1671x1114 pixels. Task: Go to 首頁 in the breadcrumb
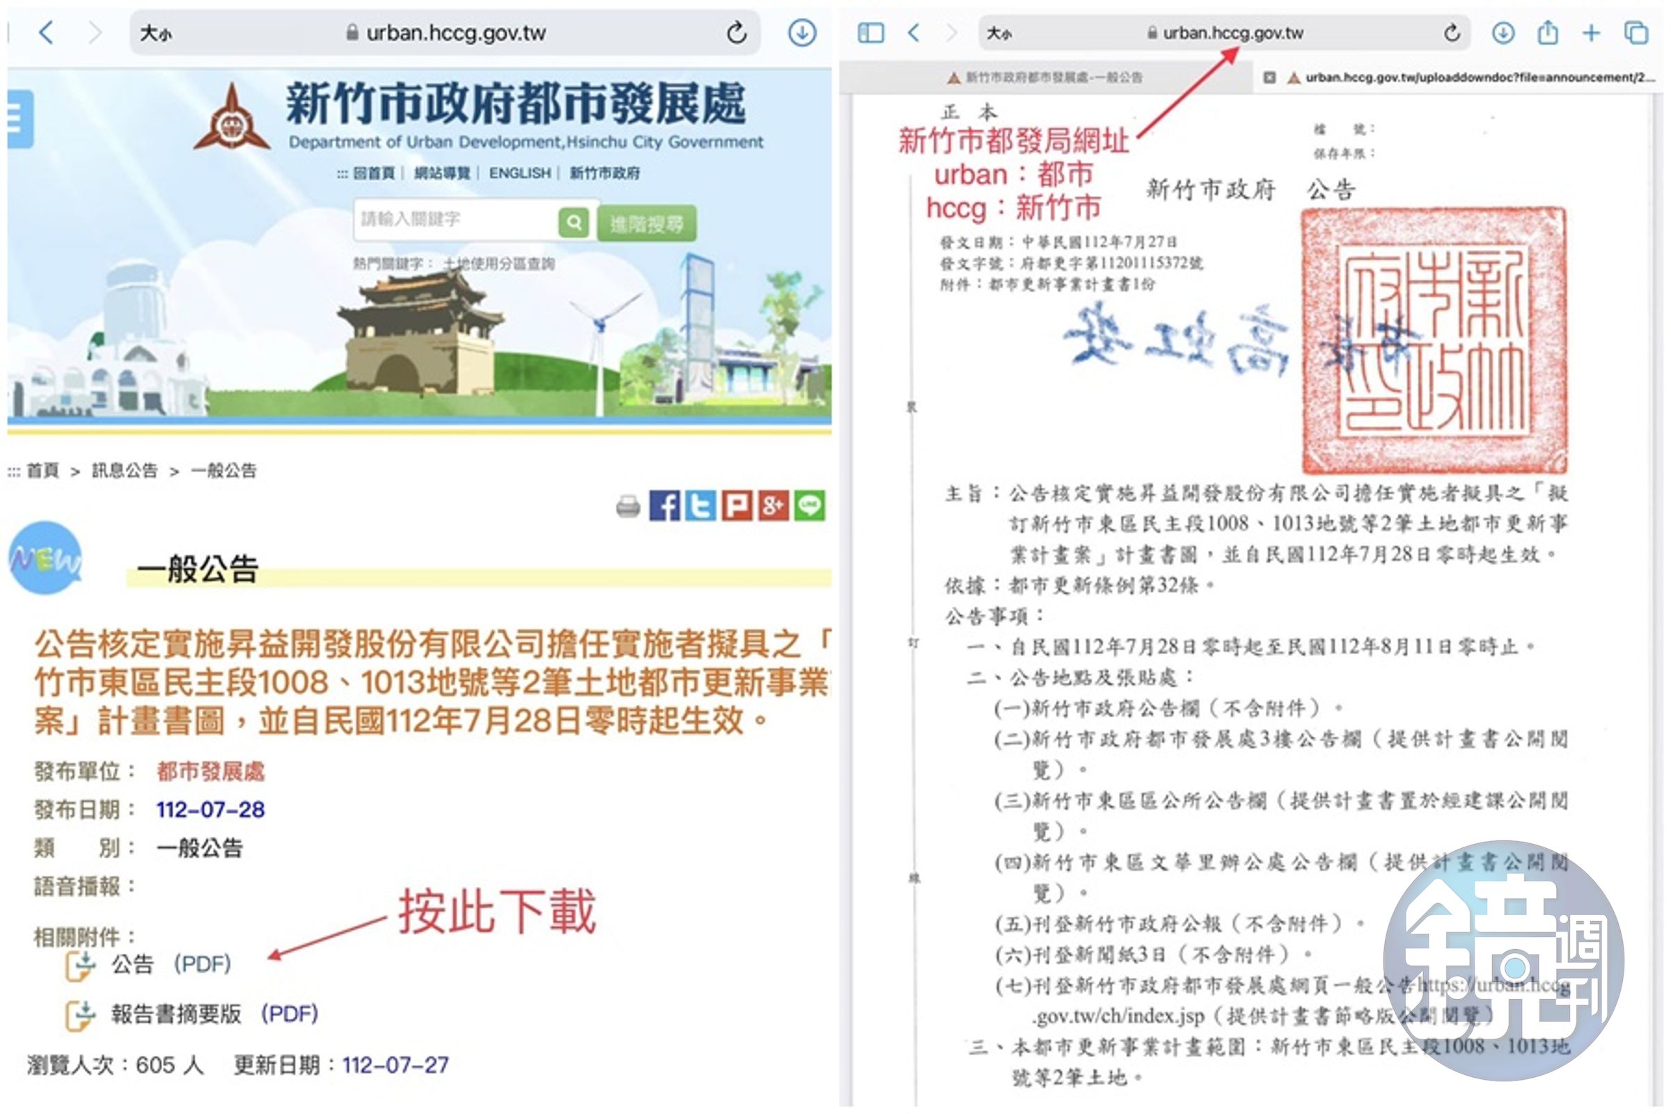pyautogui.click(x=42, y=471)
